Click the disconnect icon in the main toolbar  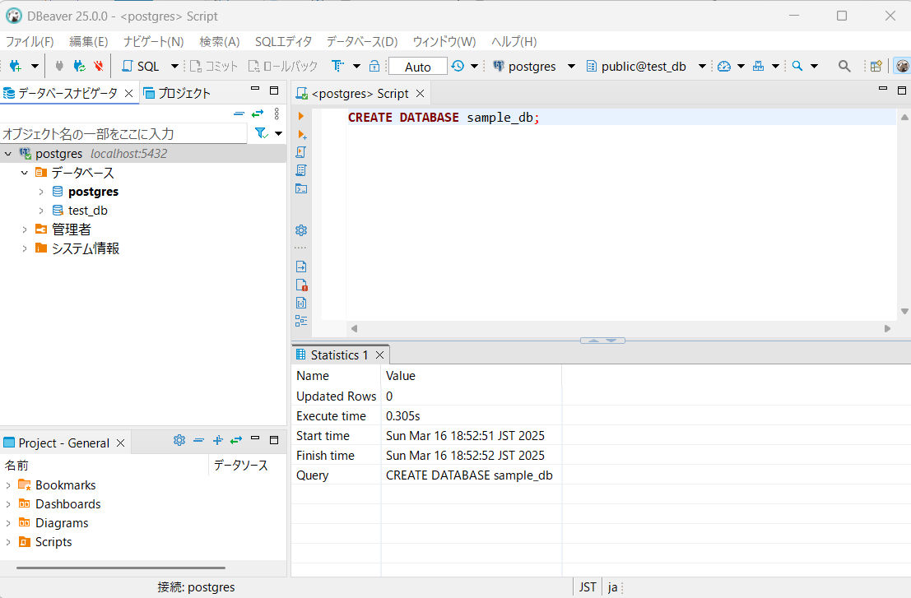click(x=99, y=66)
